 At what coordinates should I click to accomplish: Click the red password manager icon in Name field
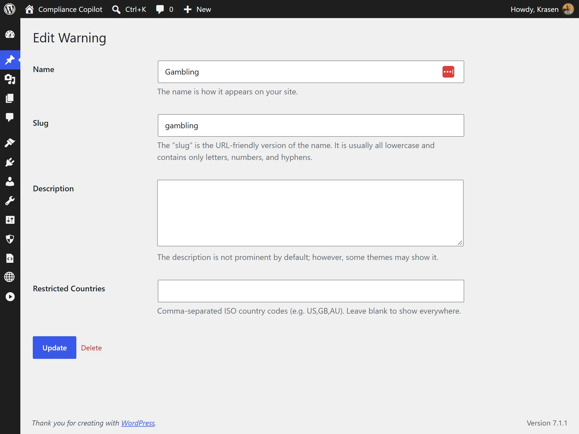point(448,72)
